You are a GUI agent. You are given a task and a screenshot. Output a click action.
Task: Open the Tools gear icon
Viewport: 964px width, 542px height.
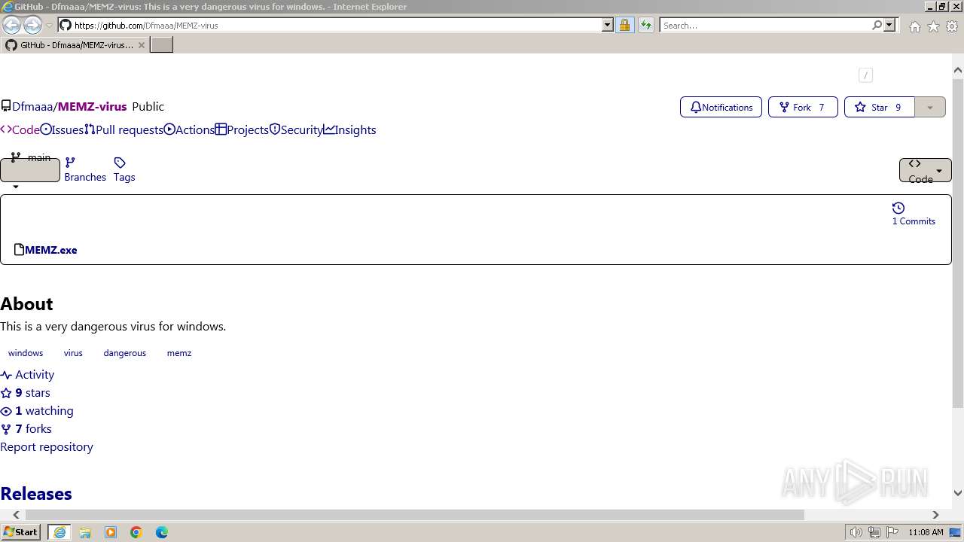tap(952, 26)
